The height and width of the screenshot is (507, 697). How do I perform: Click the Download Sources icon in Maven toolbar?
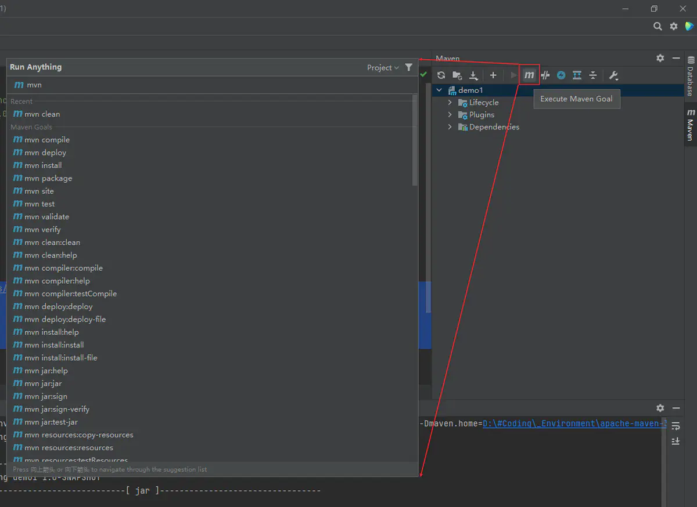click(474, 75)
